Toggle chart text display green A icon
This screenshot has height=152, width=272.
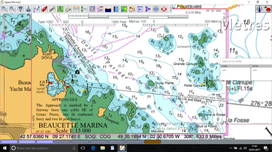coord(60,9)
